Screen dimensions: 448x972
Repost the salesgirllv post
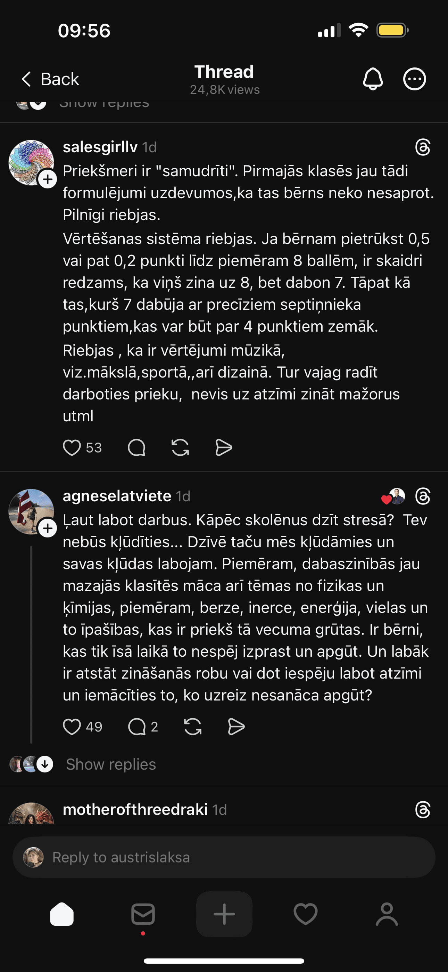(180, 447)
